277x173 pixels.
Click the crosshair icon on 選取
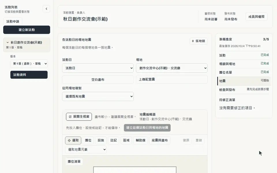(69, 140)
